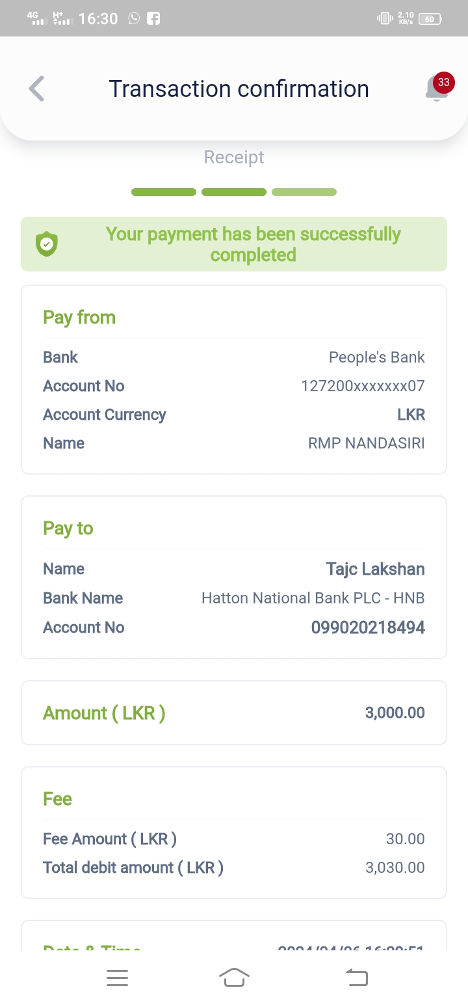Tap the payee account number 099020218494

368,627
